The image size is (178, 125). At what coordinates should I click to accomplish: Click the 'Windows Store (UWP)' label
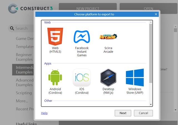click(x=135, y=91)
